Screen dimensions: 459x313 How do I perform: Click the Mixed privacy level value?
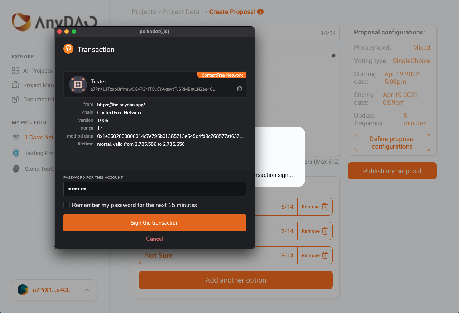click(421, 48)
